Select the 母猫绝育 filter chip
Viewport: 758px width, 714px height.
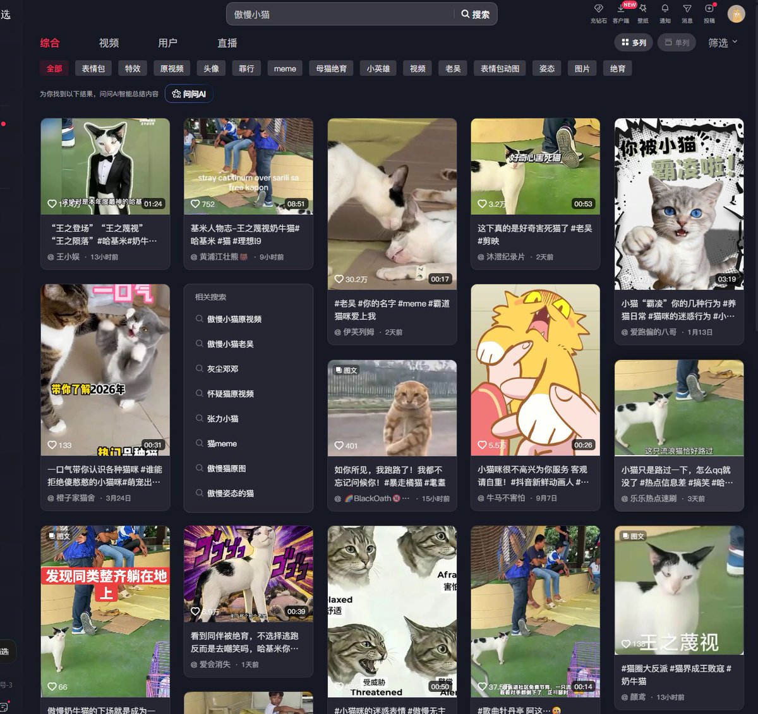click(332, 68)
